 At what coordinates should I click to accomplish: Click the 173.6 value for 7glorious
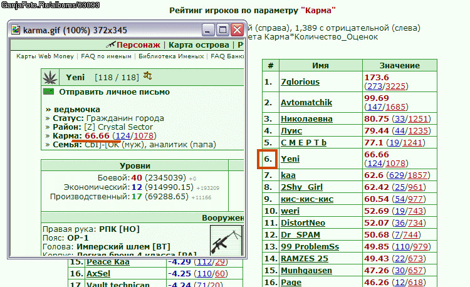coord(377,77)
